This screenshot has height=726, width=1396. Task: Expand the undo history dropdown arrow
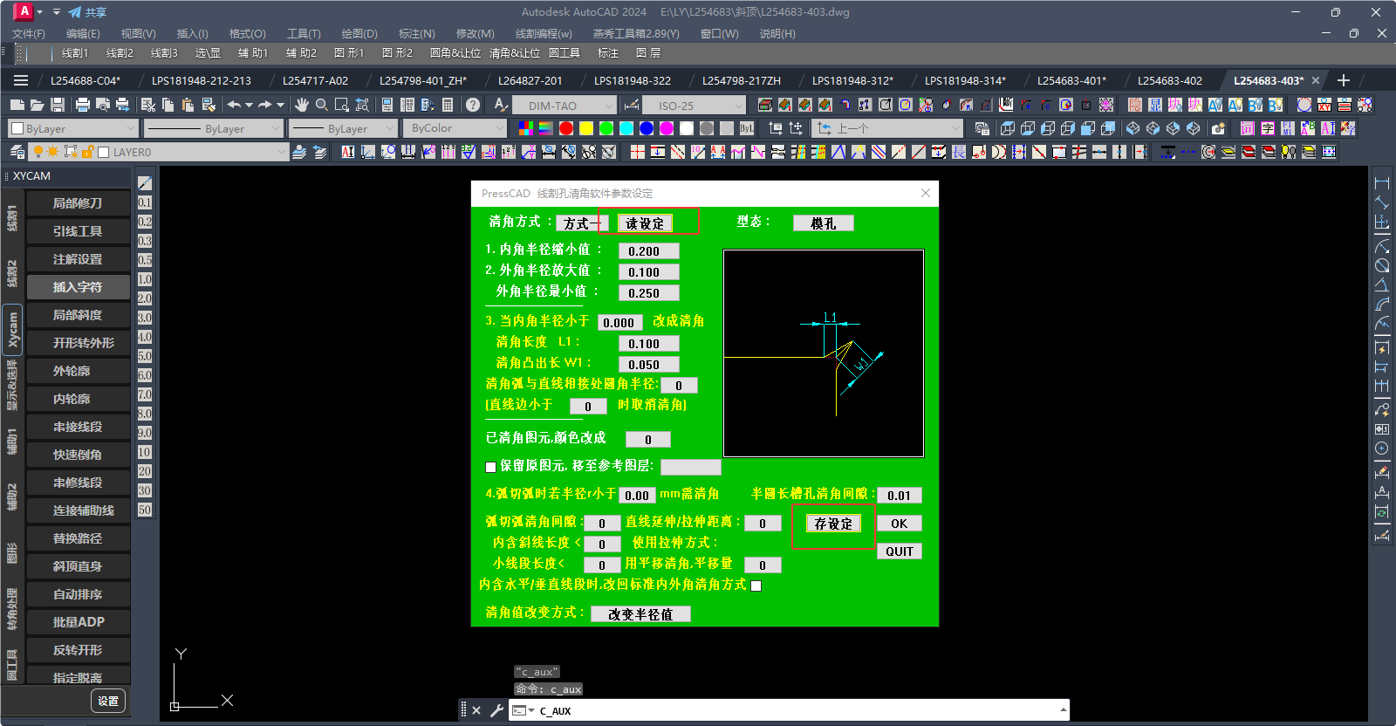249,105
